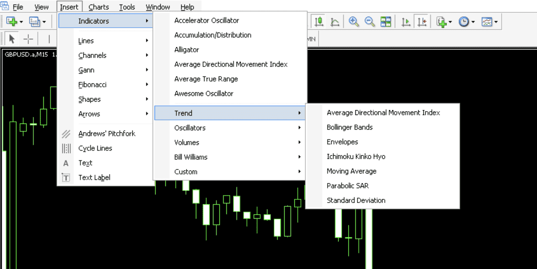Open the Charts menu
Viewport: 537px width, 269px height.
[x=99, y=7]
